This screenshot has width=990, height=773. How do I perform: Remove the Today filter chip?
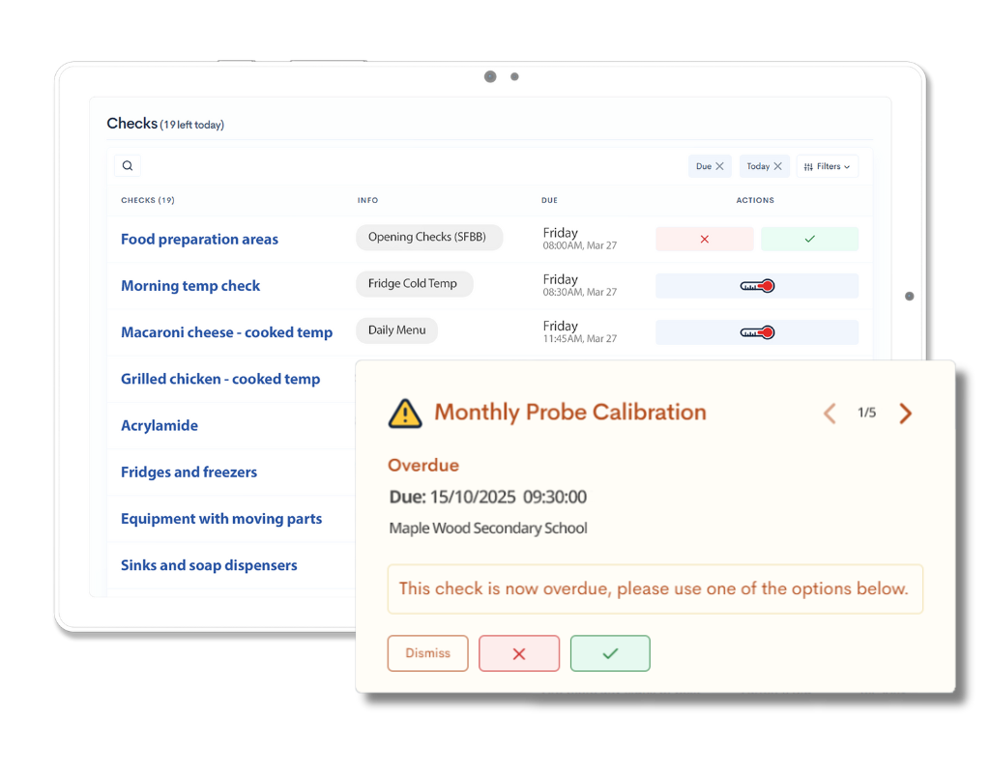[778, 166]
